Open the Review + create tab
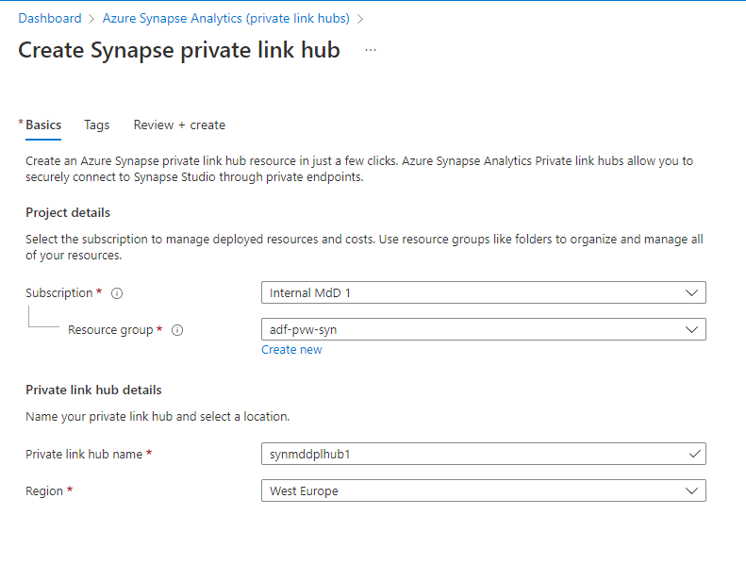Screen dimensions: 746x565 179,125
